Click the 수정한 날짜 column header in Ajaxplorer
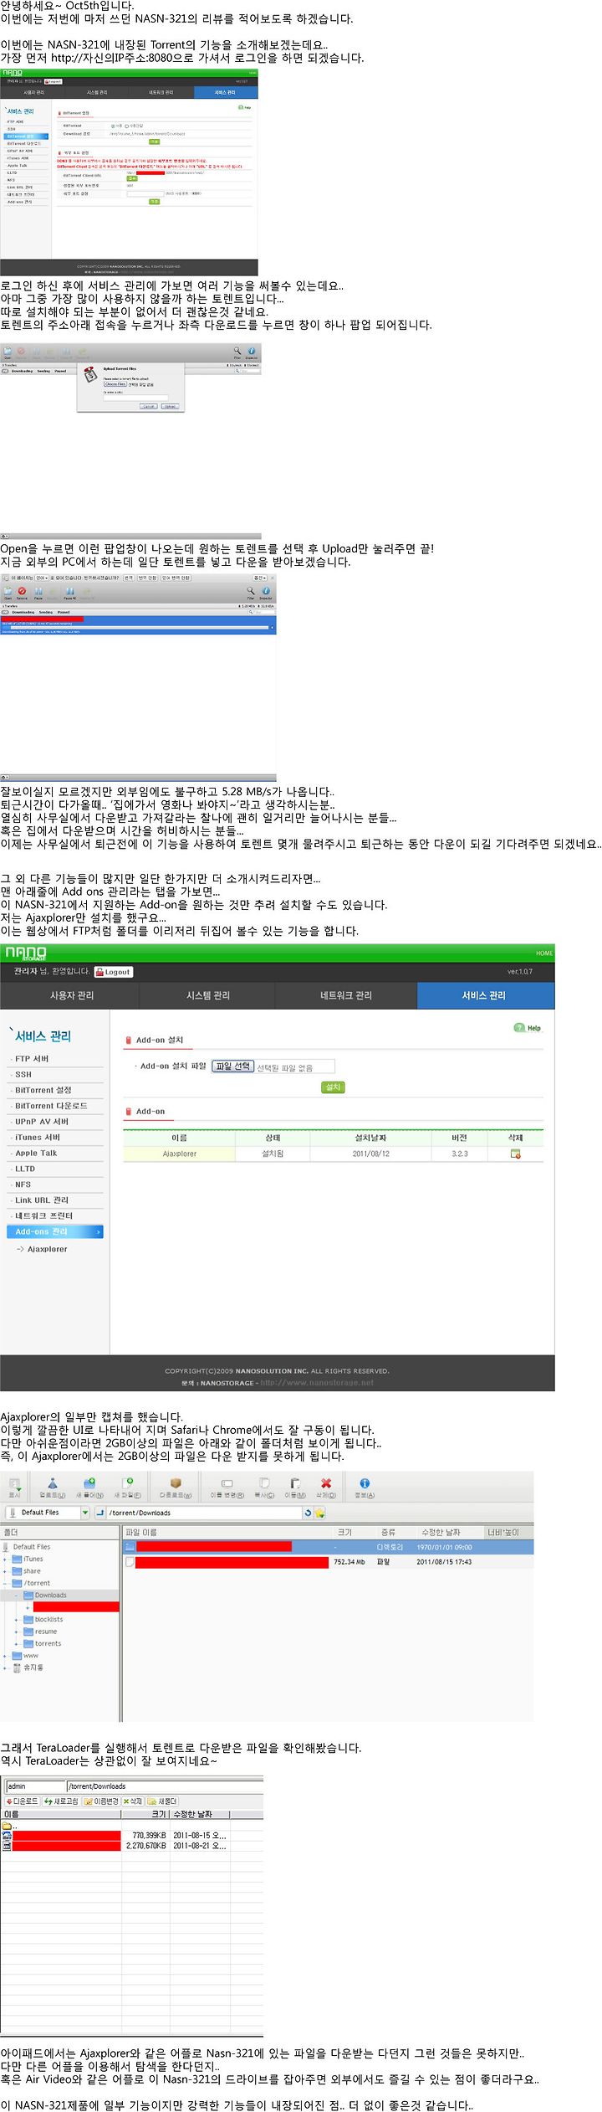 [441, 1533]
